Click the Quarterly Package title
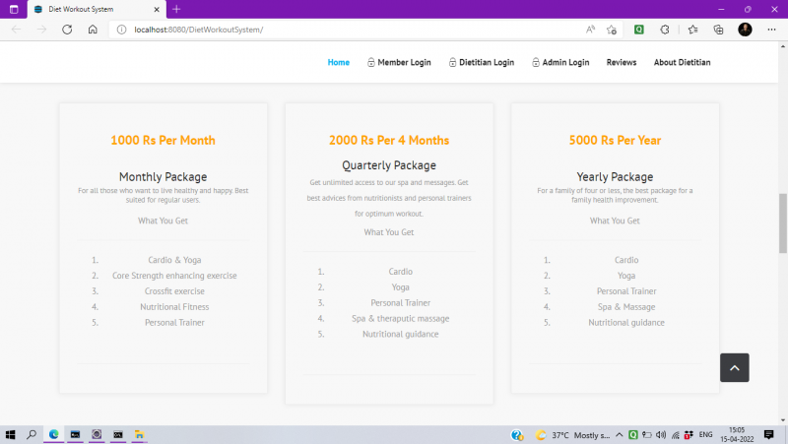Screen dimensions: 788x444 tap(389, 165)
